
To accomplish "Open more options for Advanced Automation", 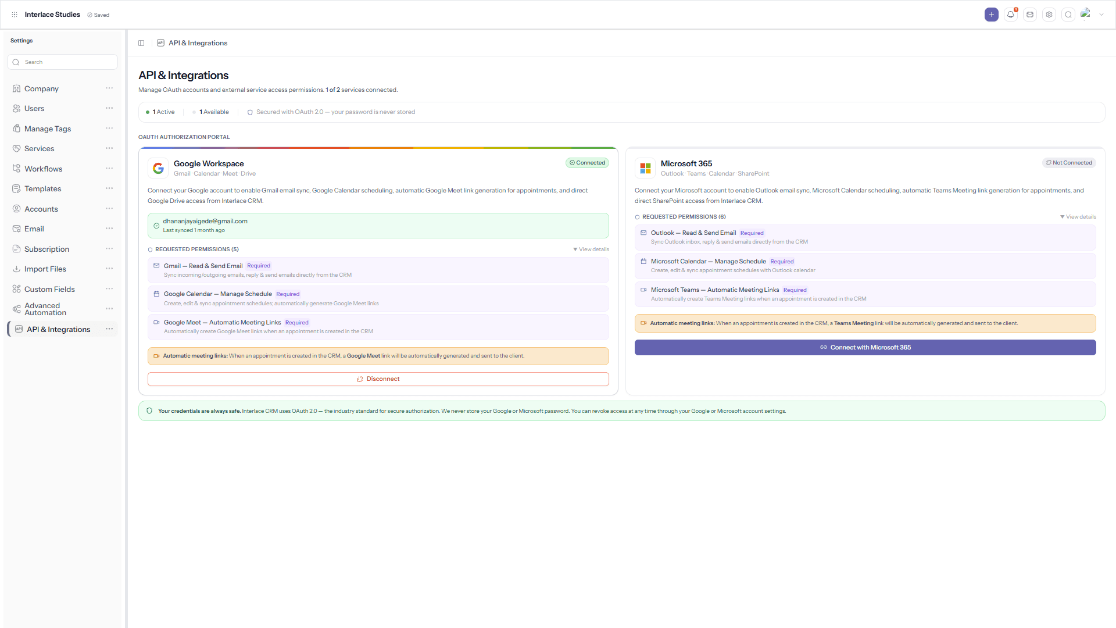I will [109, 309].
